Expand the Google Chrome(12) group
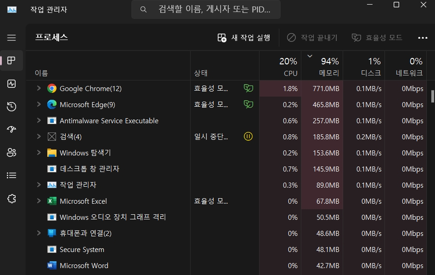 [39, 88]
